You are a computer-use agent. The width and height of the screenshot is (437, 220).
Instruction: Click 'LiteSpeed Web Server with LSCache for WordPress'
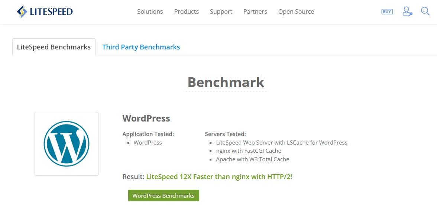pyautogui.click(x=282, y=142)
